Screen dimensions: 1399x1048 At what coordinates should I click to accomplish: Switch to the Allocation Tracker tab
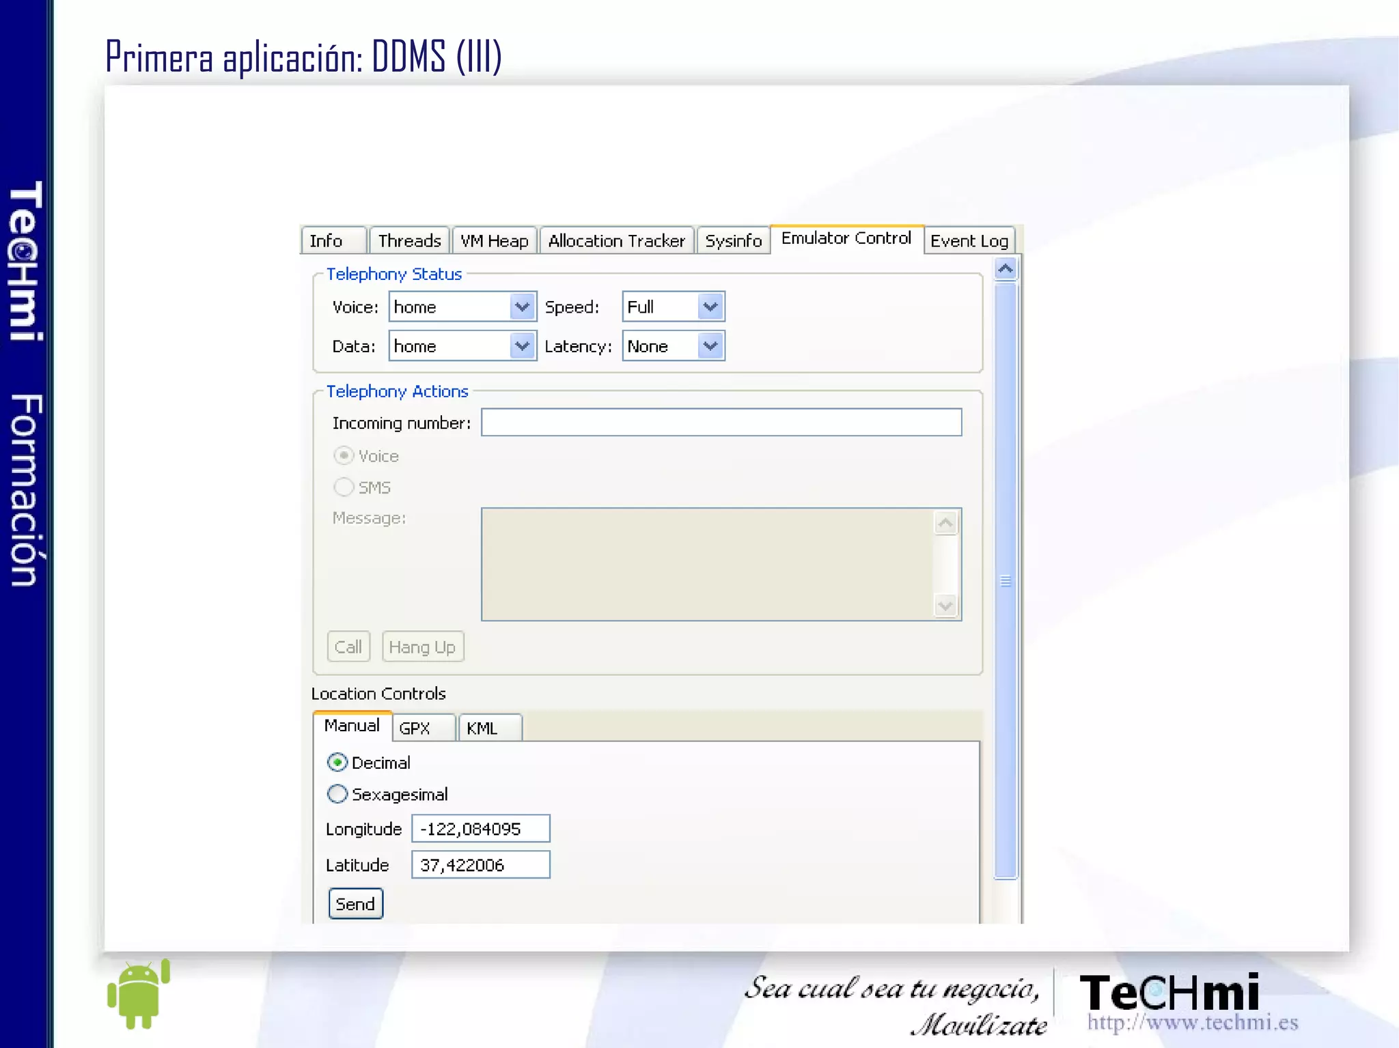616,241
